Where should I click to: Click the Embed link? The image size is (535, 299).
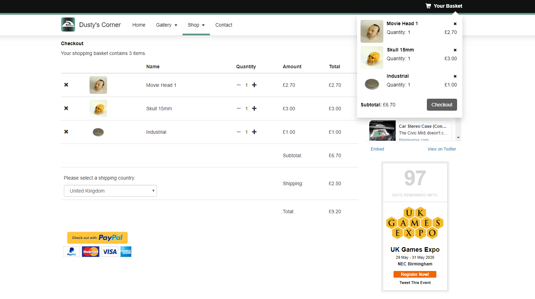tap(377, 149)
